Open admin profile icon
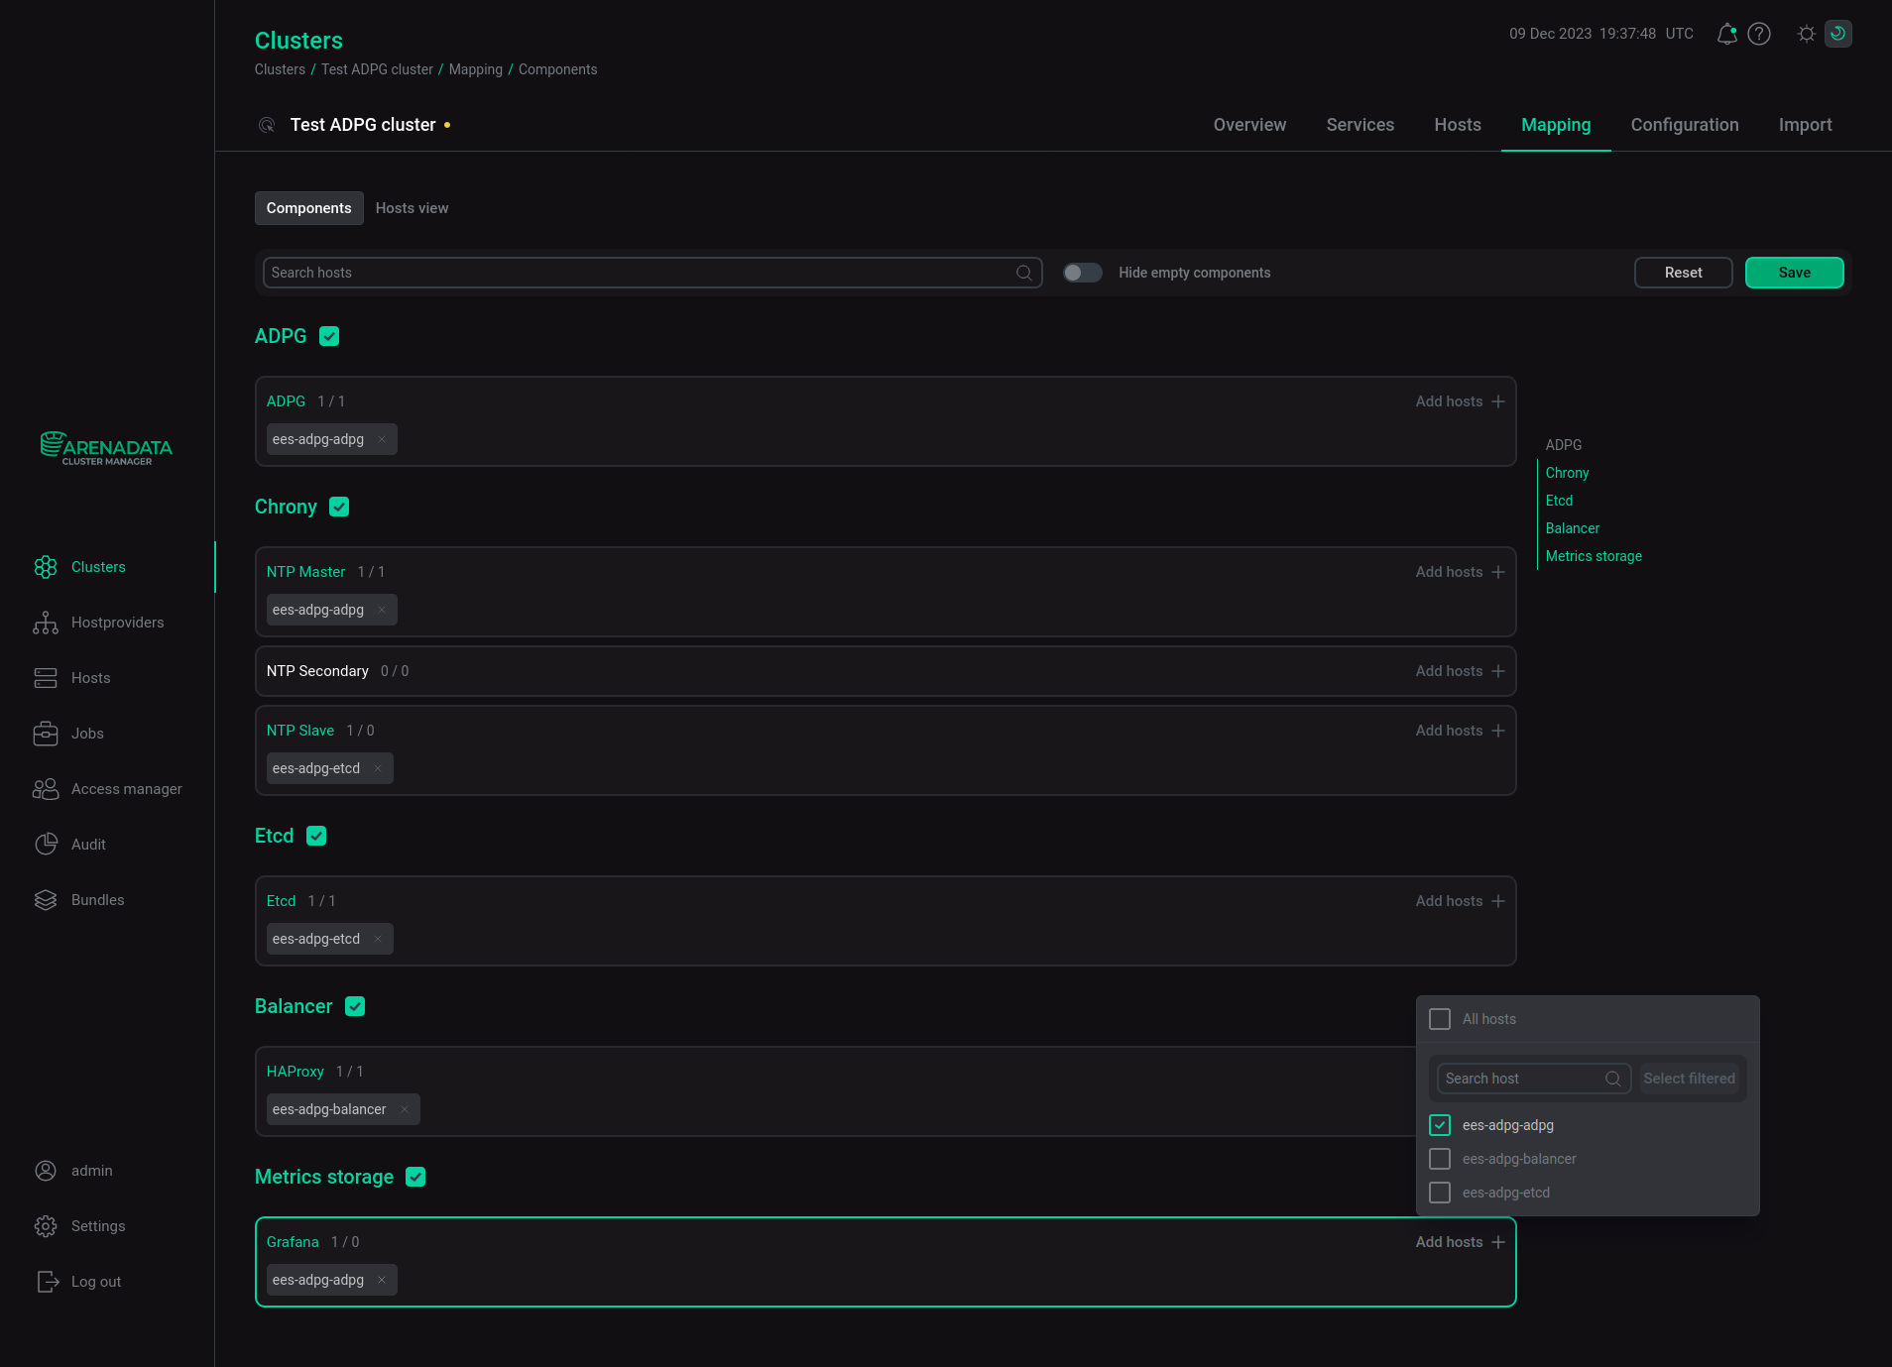Viewport: 1892px width, 1367px height. [x=46, y=1171]
